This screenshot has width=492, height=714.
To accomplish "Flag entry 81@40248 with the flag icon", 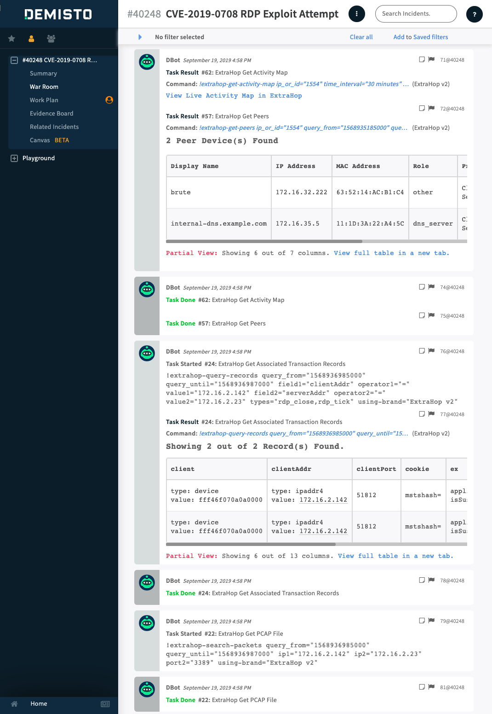I will [x=431, y=687].
